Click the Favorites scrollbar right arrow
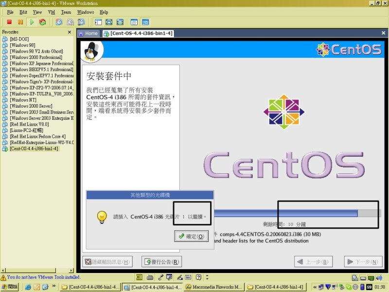This screenshot has width=389, height=292. click(71, 270)
